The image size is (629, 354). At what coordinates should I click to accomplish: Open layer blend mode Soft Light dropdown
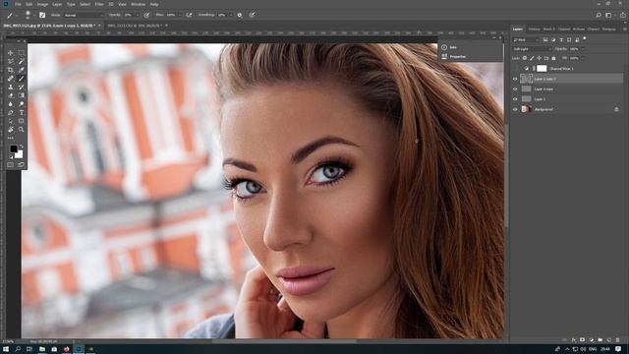coord(533,49)
